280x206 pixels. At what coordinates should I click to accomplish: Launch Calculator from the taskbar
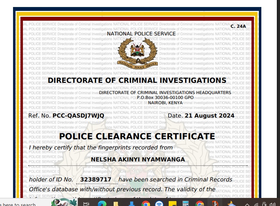186,204
